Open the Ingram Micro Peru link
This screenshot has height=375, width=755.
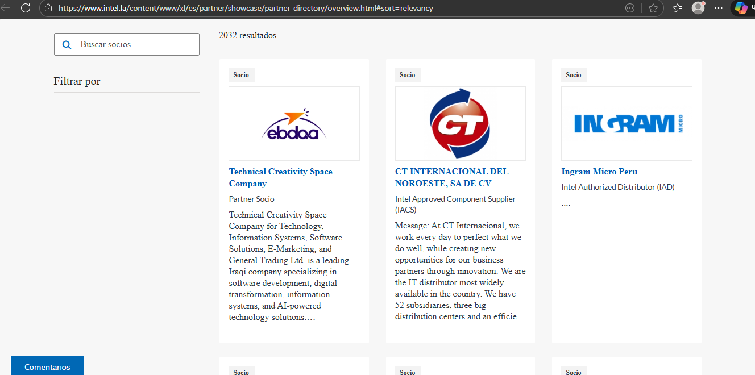click(x=599, y=172)
